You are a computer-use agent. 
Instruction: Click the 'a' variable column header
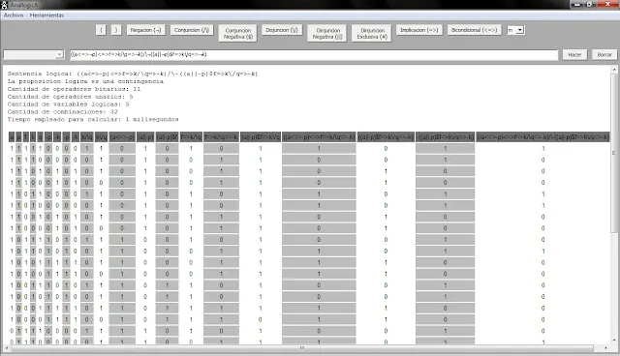[x=12, y=137]
